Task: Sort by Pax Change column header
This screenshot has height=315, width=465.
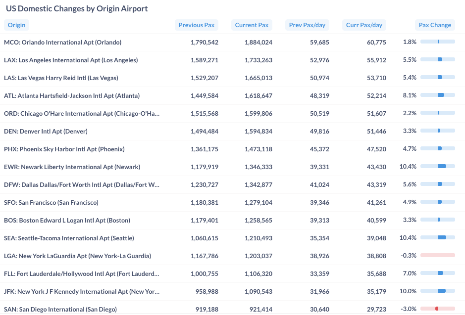Action: click(x=435, y=25)
